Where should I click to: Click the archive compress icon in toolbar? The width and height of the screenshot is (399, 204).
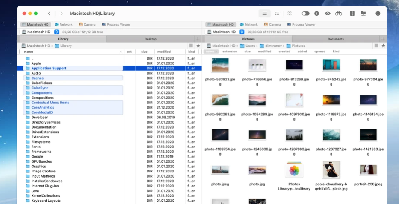click(352, 14)
